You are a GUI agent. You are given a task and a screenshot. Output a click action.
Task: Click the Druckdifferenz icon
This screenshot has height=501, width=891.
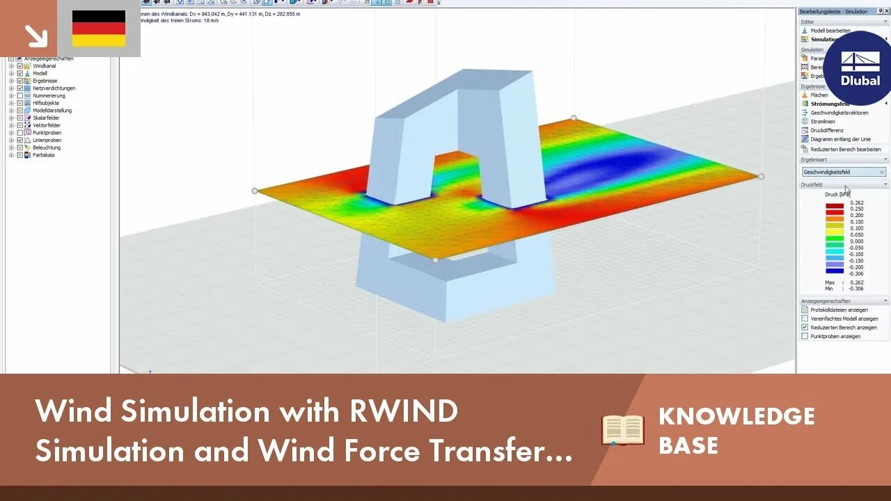pyautogui.click(x=805, y=130)
